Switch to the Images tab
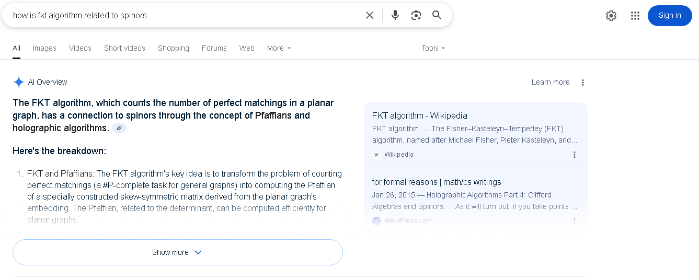The height and width of the screenshot is (280, 699). click(44, 48)
